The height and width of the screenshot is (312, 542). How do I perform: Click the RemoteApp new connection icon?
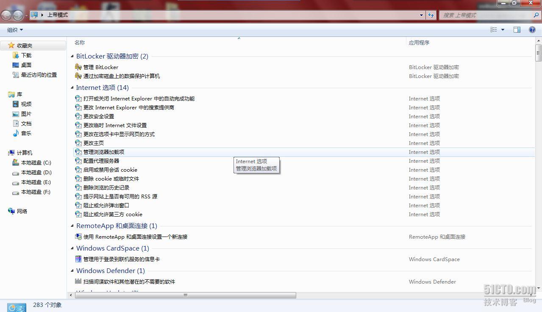(x=78, y=237)
